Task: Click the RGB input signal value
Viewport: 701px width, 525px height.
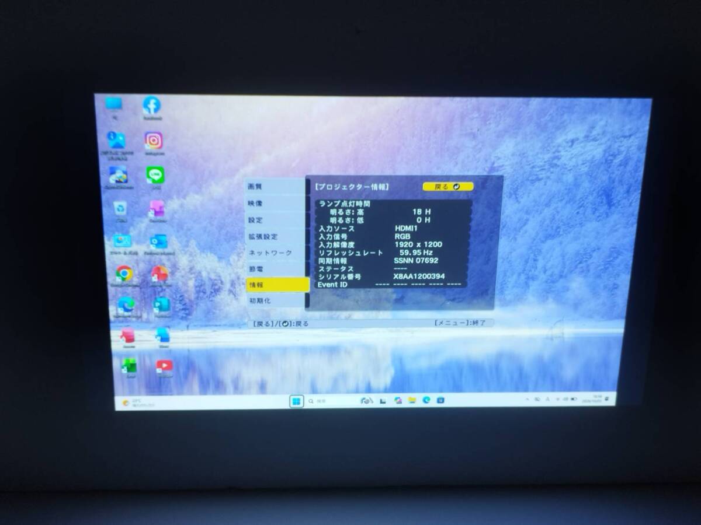Action: coord(402,236)
